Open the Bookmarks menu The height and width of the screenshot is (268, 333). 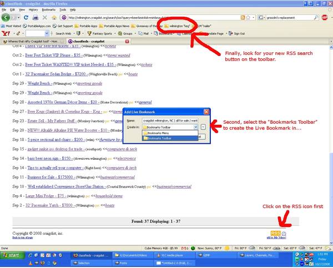pyautogui.click(x=49, y=10)
